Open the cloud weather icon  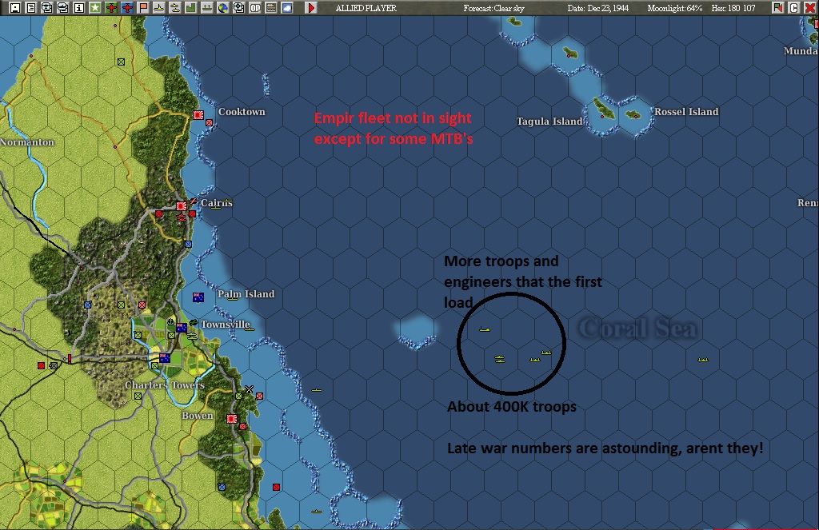click(x=287, y=8)
